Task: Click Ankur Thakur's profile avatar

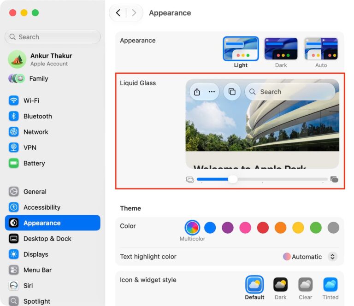Action: [x=17, y=59]
